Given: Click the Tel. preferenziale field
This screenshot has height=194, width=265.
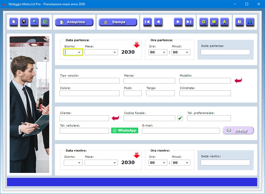Looking at the screenshot, I should [x=209, y=118].
